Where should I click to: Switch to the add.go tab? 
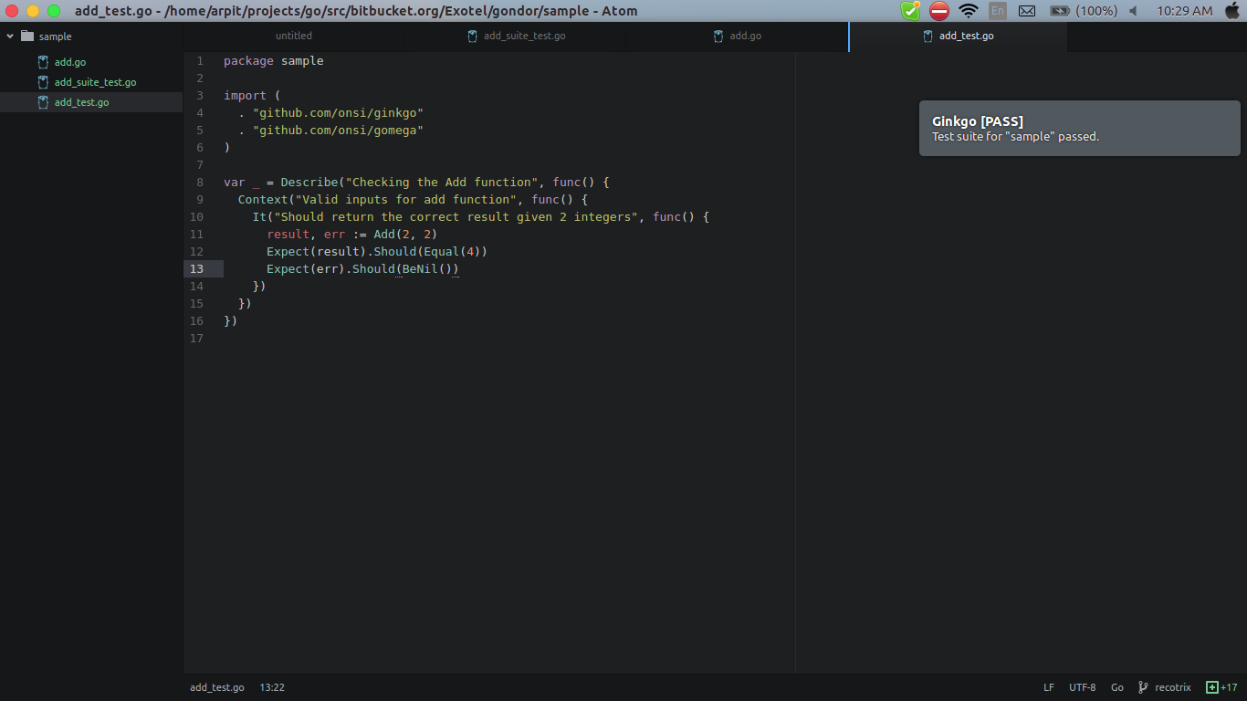click(x=738, y=37)
